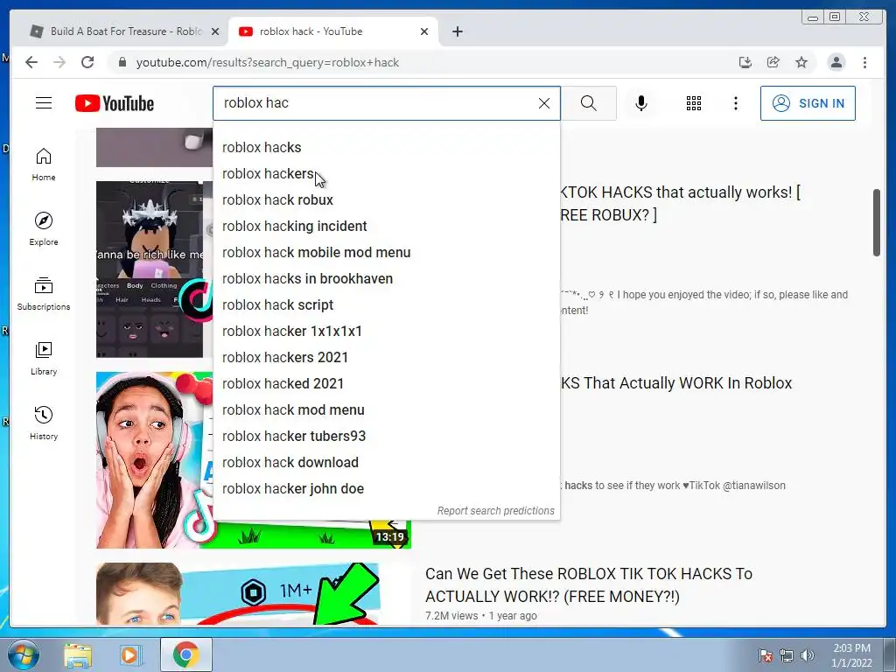The width and height of the screenshot is (896, 672).
Task: Choose suggestion "roblox hacks"
Action: click(x=387, y=147)
